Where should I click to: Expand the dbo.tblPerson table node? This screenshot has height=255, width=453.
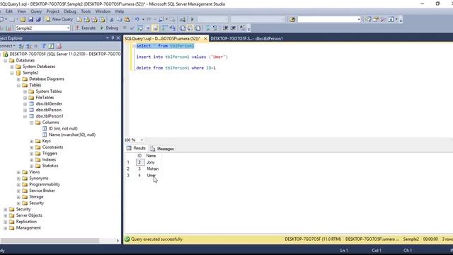[x=25, y=110]
